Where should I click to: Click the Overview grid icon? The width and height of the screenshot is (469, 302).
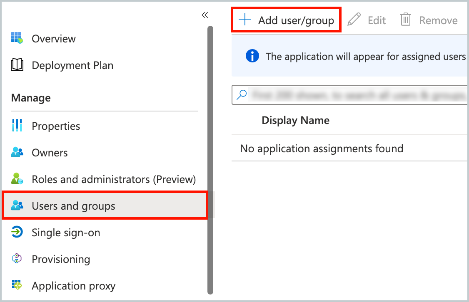(x=17, y=39)
